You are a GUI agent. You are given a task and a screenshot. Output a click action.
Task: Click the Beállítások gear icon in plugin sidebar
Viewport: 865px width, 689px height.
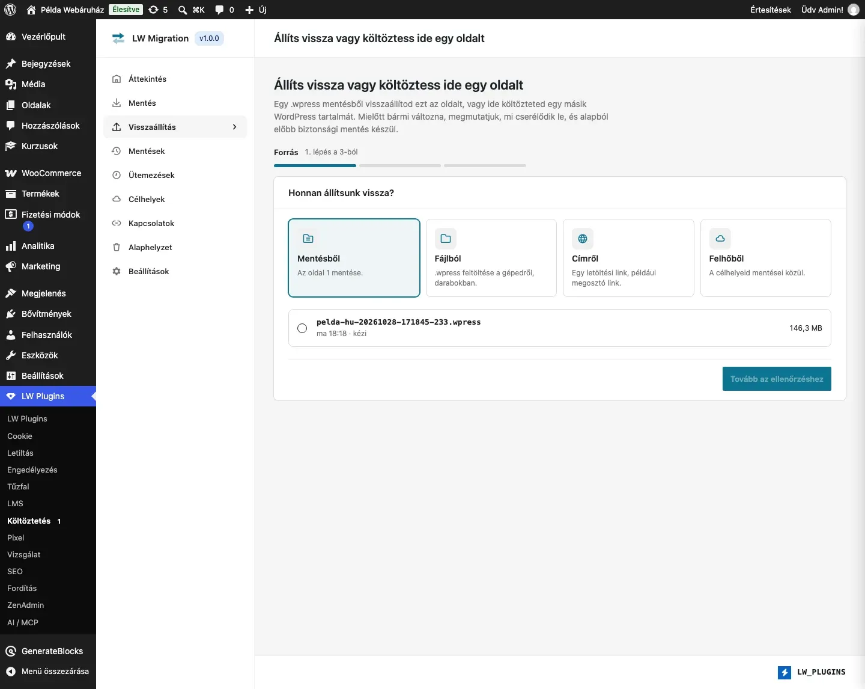coord(117,271)
